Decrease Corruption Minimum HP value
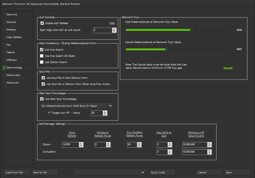 tap(209, 153)
